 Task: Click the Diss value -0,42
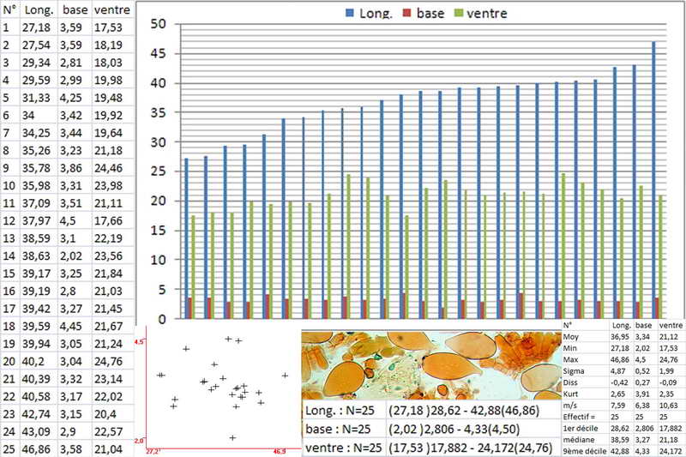point(619,382)
